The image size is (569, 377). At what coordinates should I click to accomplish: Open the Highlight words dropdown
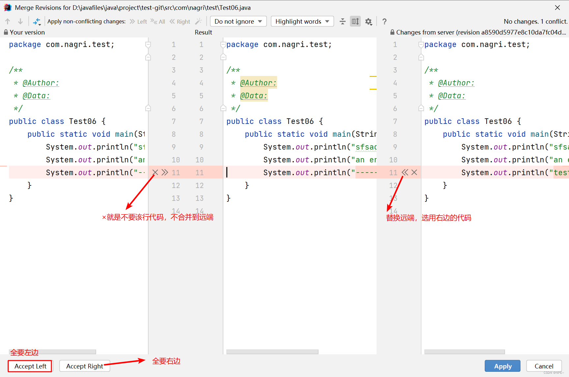302,21
